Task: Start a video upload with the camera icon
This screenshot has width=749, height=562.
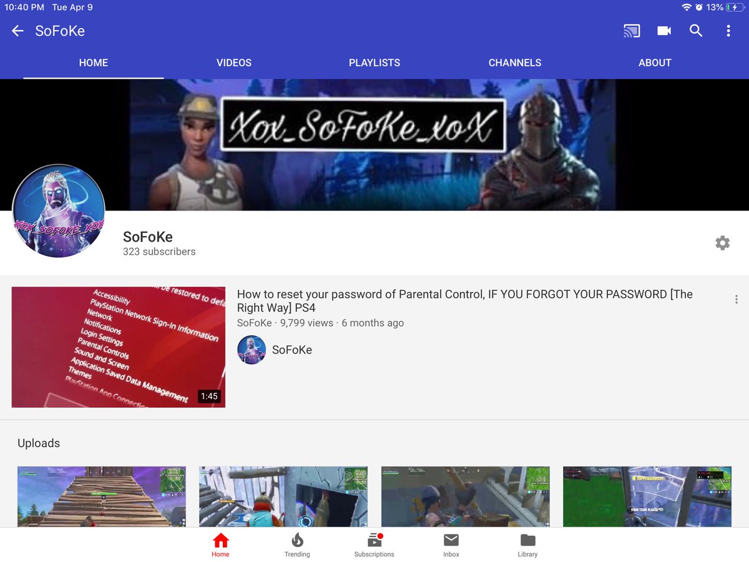Action: [663, 31]
